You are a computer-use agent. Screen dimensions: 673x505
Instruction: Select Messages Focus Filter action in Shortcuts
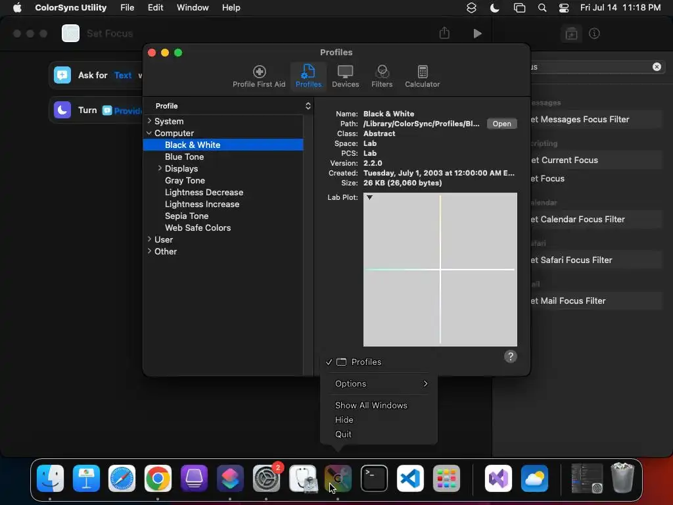pos(597,120)
